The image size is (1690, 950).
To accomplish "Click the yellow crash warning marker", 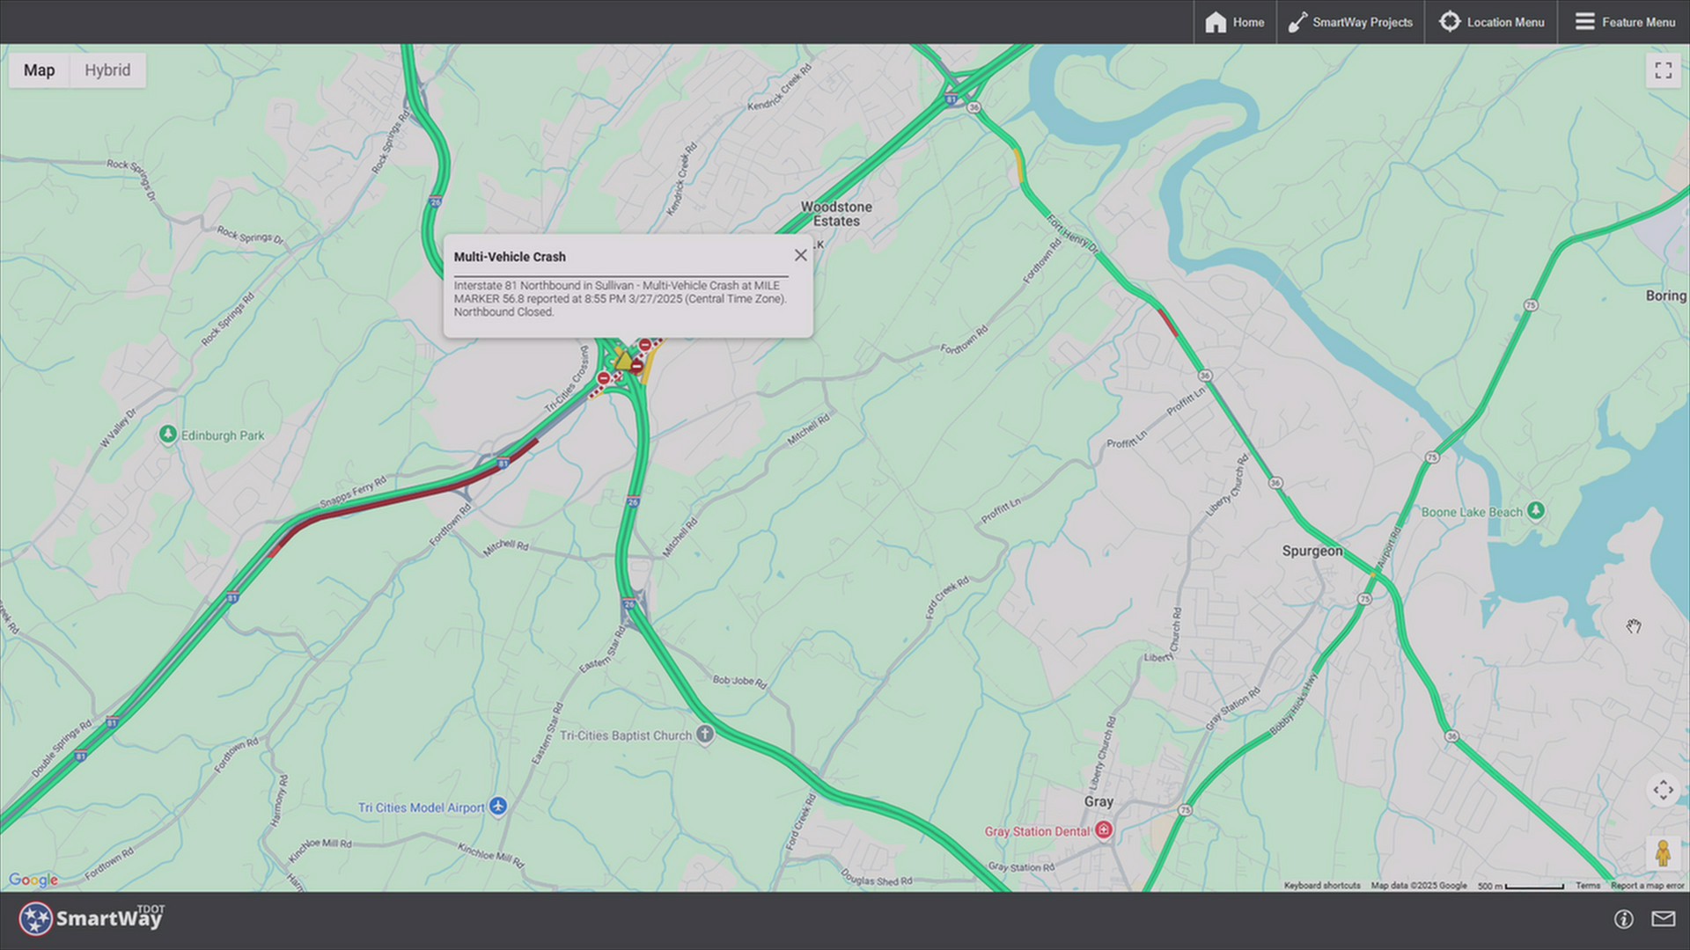I will click(623, 361).
